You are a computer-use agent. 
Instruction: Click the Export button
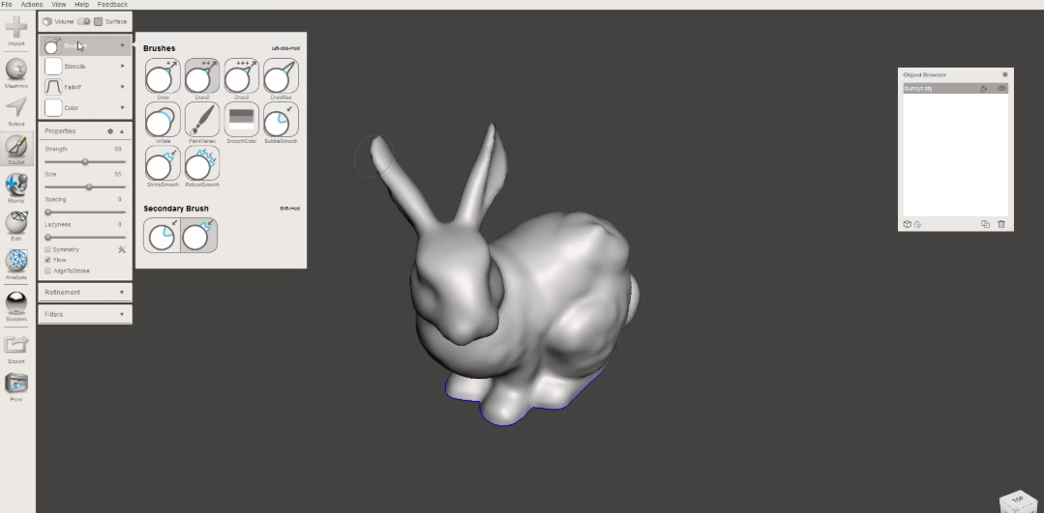click(x=16, y=347)
